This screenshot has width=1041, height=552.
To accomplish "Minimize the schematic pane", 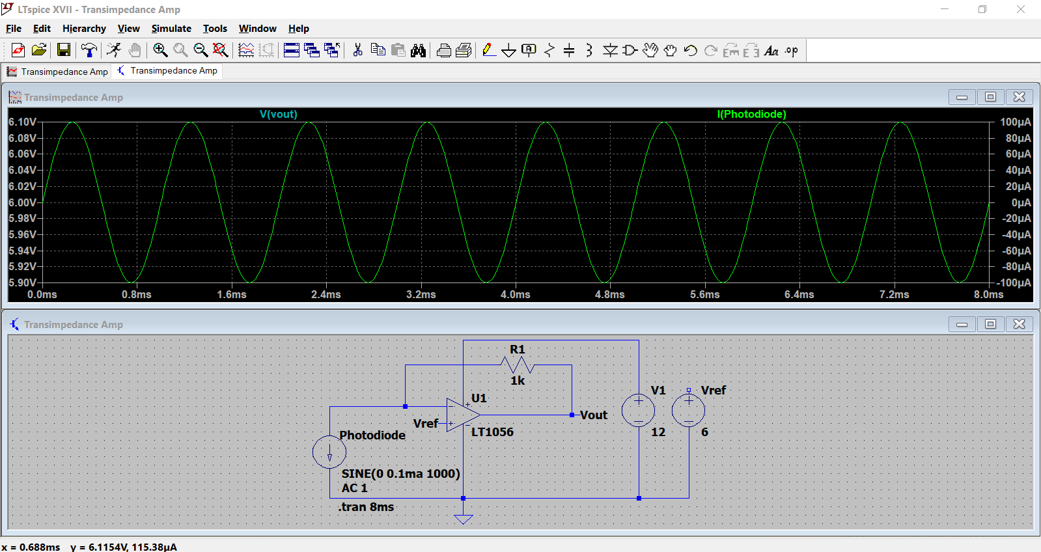I will pos(962,324).
